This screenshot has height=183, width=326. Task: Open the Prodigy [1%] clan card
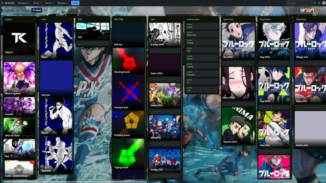coord(165,159)
